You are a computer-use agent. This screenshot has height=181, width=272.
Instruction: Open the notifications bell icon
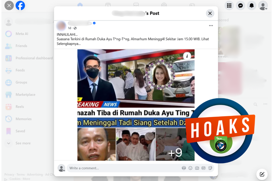(252, 5)
